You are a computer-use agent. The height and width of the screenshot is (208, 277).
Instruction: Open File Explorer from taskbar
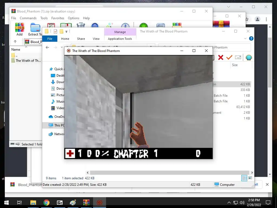[x=33, y=203]
